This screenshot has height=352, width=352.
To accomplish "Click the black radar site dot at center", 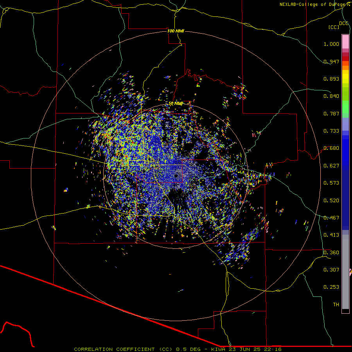I will coord(176,176).
